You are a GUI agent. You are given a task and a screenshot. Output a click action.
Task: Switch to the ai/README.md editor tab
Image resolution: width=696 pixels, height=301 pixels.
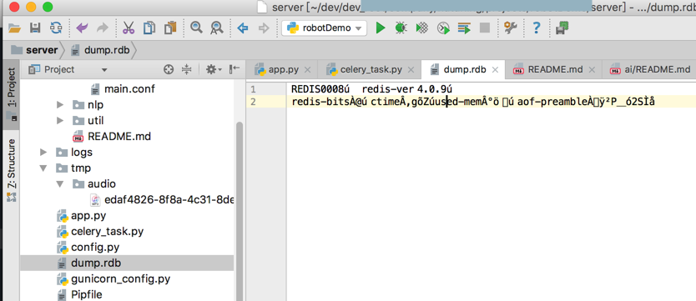[x=650, y=69]
